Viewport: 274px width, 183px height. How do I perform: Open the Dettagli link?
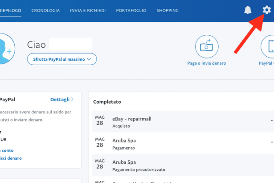click(x=61, y=100)
